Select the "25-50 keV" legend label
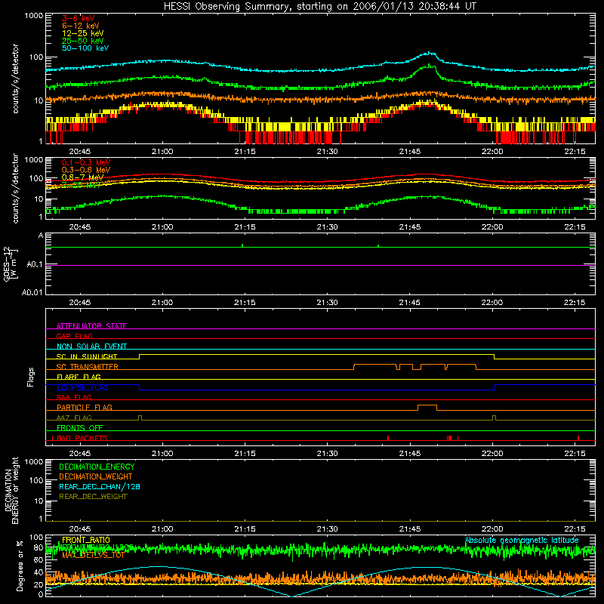Screen dimensions: 604x604 pyautogui.click(x=83, y=41)
